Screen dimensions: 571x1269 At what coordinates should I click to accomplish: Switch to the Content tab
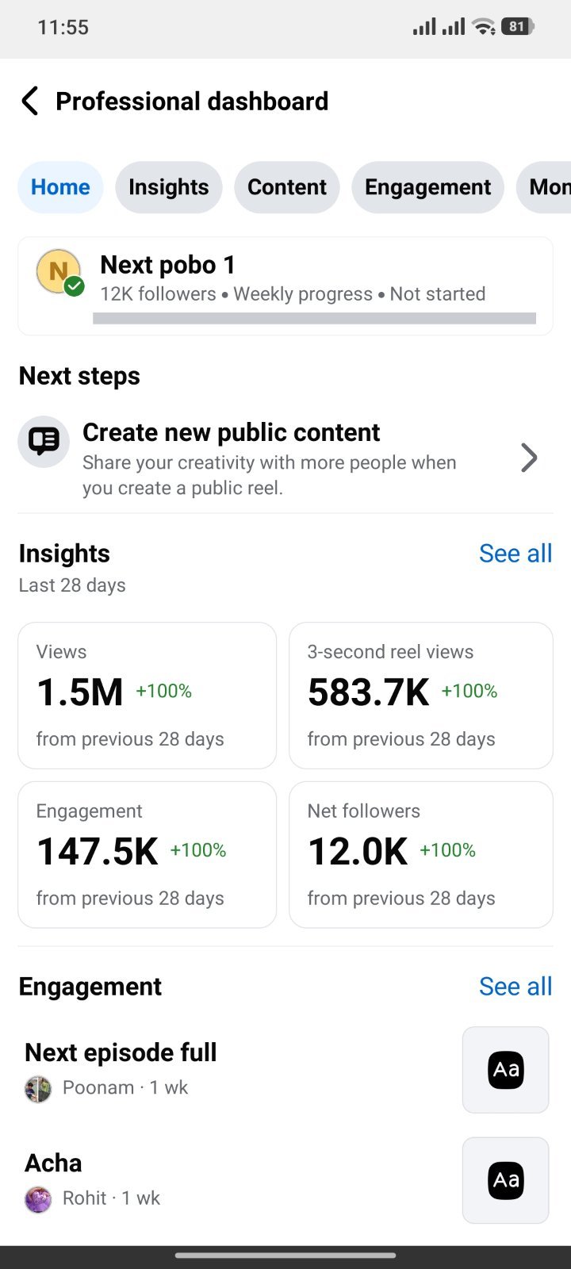click(287, 187)
